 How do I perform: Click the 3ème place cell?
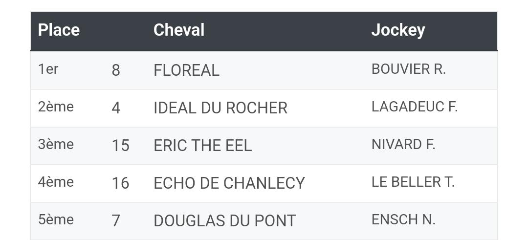[56, 144]
